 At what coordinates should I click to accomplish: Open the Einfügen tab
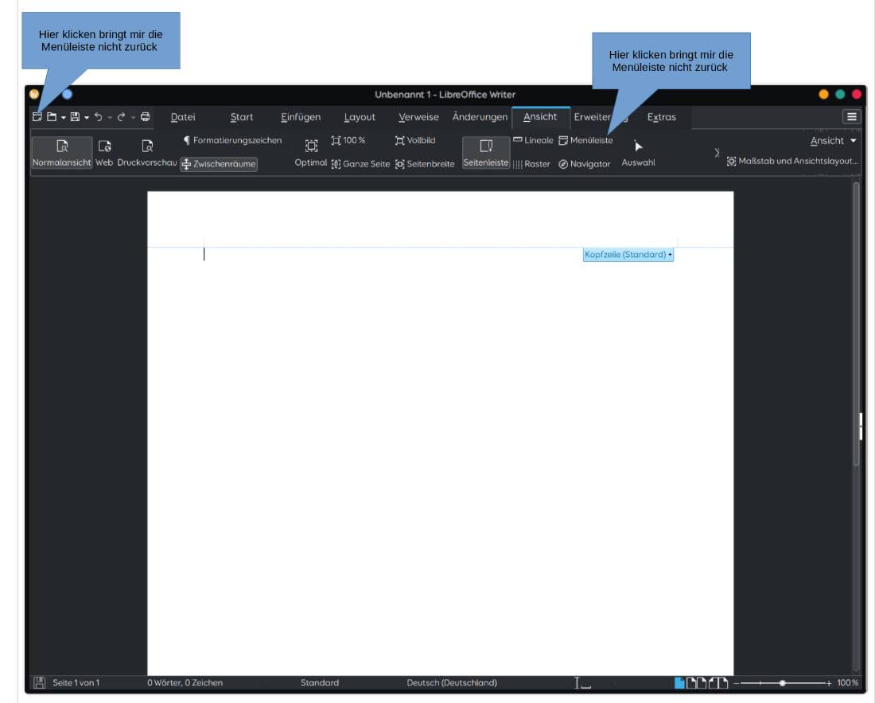pyautogui.click(x=301, y=117)
